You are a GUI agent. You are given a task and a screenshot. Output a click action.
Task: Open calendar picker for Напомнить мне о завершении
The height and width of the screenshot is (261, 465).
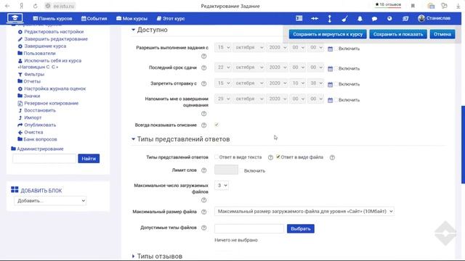pyautogui.click(x=330, y=100)
